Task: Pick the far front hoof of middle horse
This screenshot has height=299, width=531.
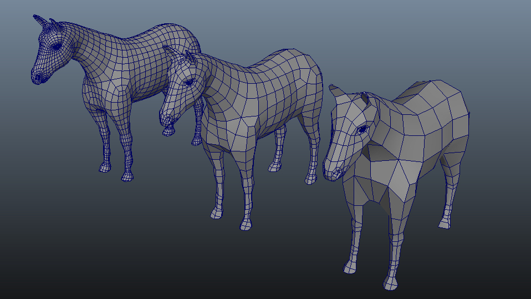Action: (x=217, y=214)
